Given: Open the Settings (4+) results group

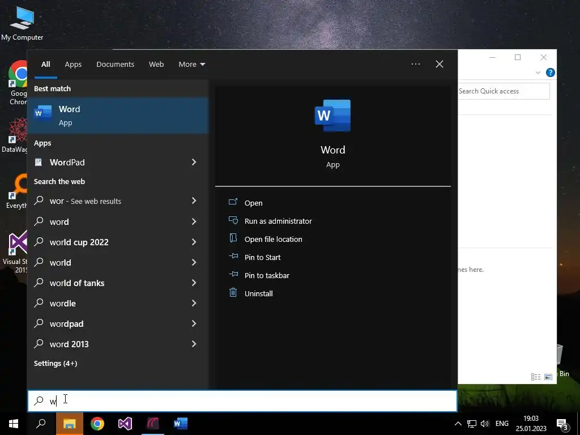Looking at the screenshot, I should click(x=56, y=363).
